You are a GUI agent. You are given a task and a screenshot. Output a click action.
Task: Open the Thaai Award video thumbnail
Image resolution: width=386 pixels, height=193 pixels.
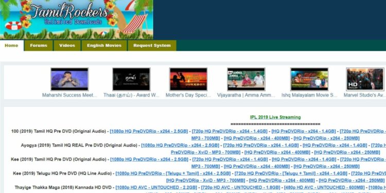[131, 79]
